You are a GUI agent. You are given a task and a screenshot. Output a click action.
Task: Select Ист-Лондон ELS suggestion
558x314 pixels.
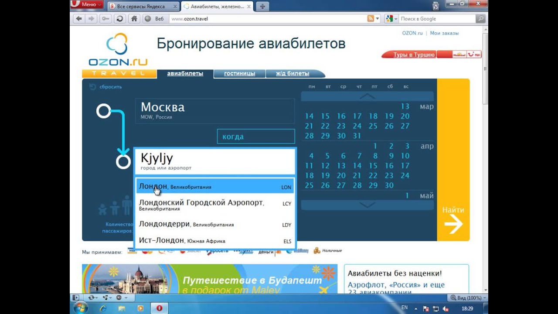(215, 241)
